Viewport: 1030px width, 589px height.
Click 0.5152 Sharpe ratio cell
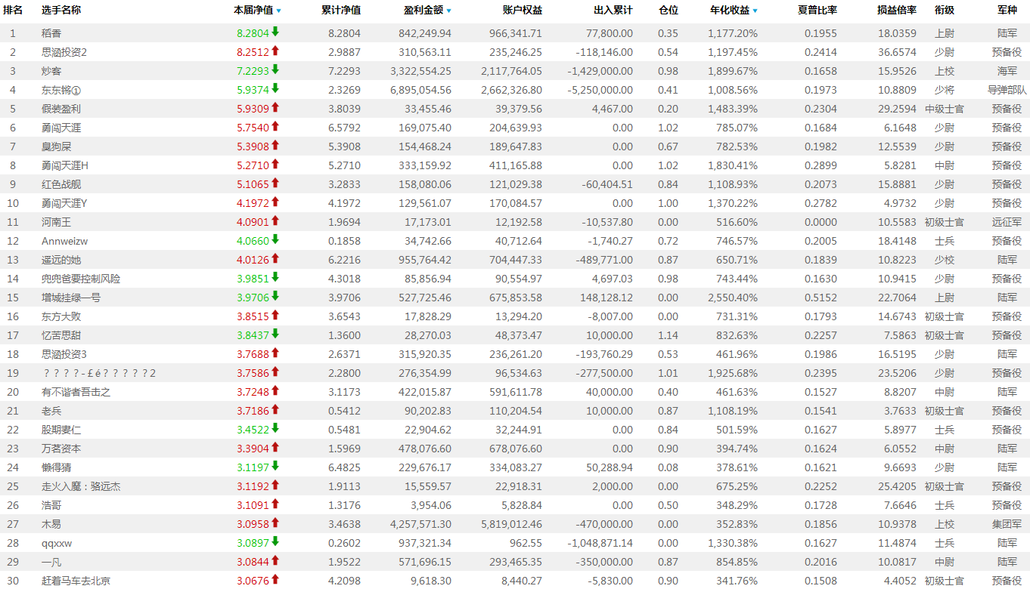tap(821, 298)
